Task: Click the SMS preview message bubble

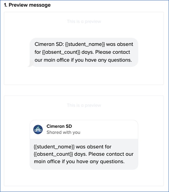Action: (84, 52)
